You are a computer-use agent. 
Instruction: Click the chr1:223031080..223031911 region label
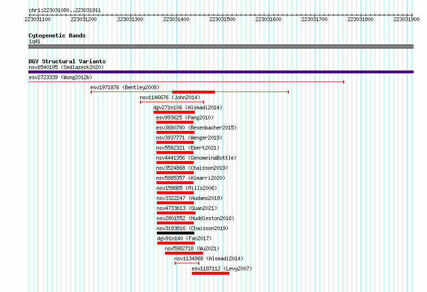[65, 11]
